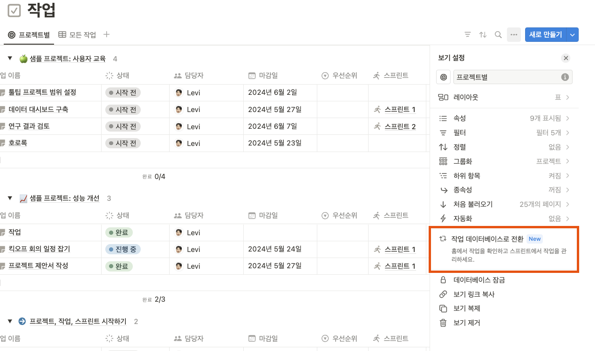
Task: Click 보기 복제
Action: (x=504, y=309)
